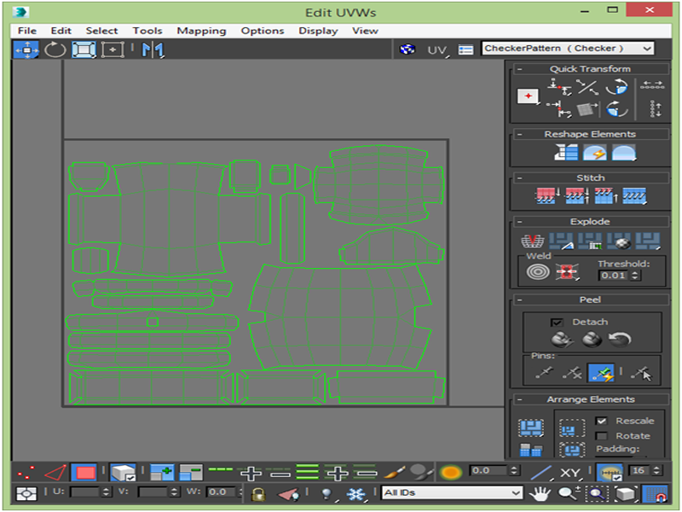
Task: Click the Target Weld circular icon
Action: [538, 271]
